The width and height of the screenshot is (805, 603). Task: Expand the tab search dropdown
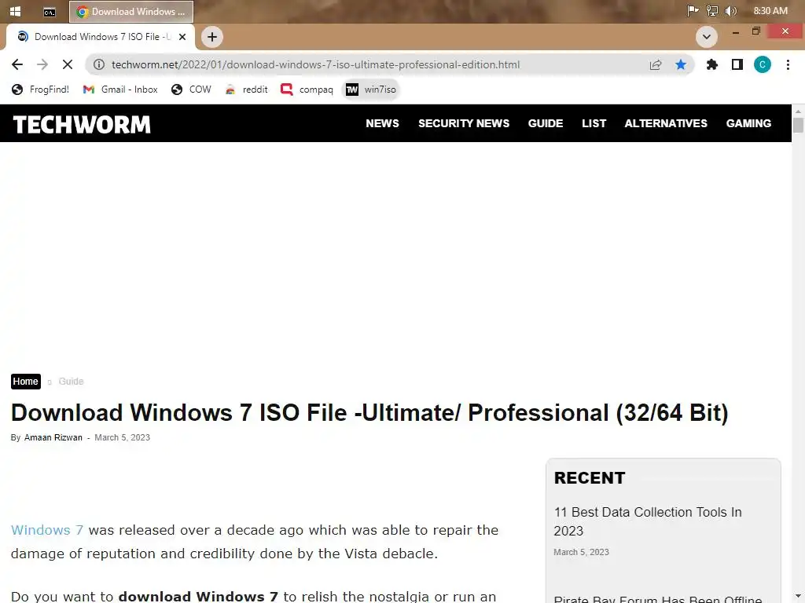(x=707, y=37)
